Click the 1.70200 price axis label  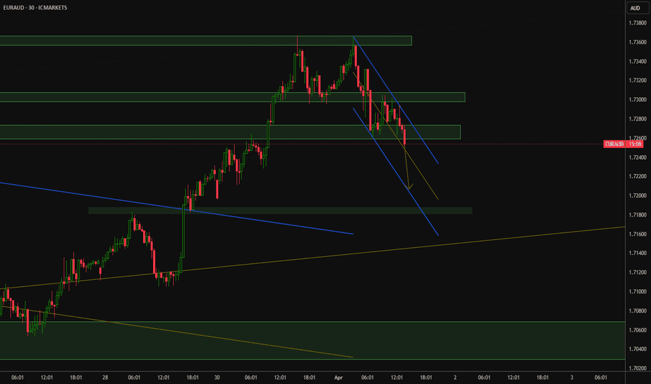(637, 368)
